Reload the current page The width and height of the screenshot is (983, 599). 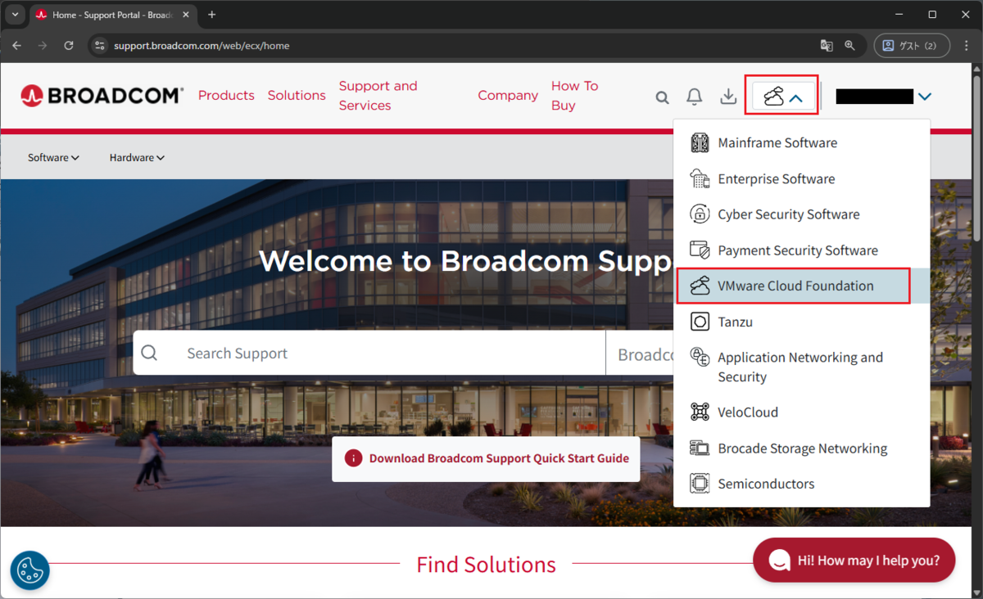[x=69, y=46]
